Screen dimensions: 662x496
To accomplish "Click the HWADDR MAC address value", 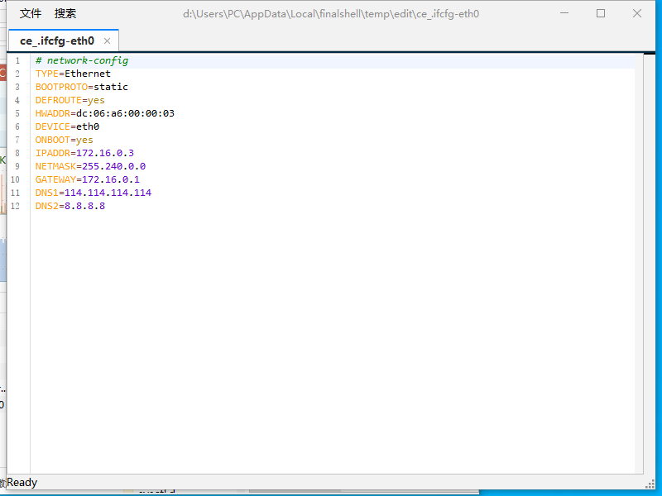I will (x=125, y=113).
